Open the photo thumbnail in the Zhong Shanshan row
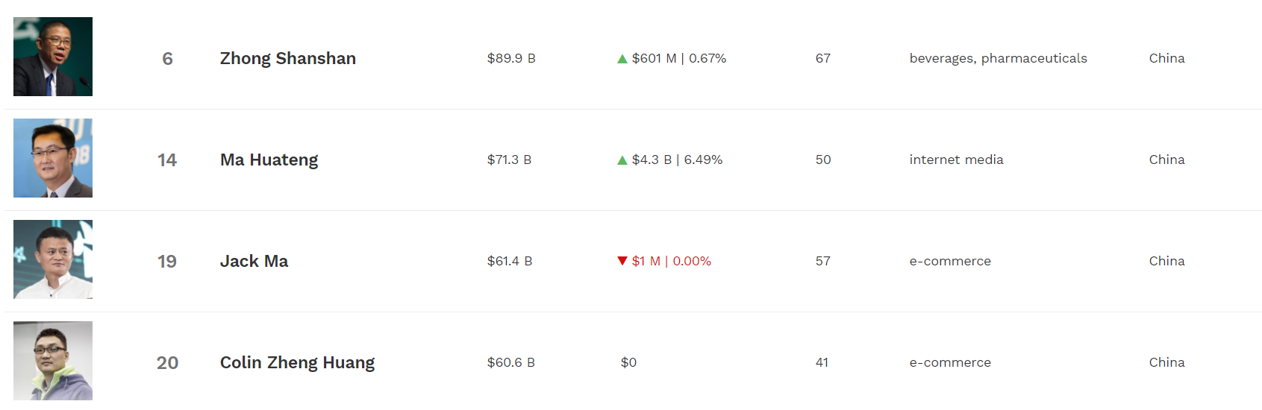The width and height of the screenshot is (1262, 410). (x=53, y=57)
